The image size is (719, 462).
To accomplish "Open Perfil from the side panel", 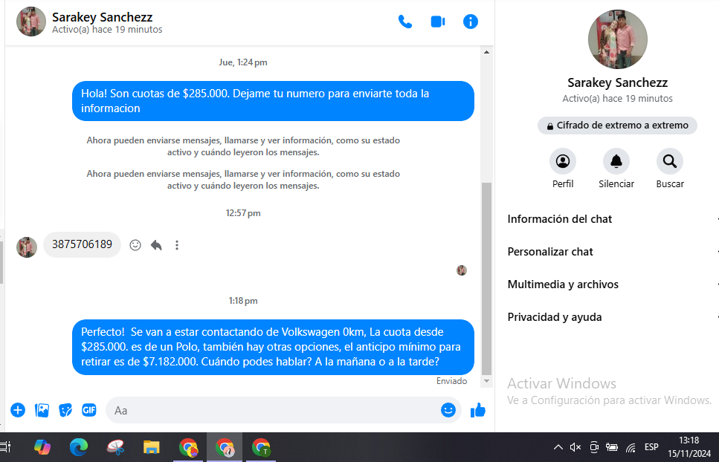I will point(563,162).
